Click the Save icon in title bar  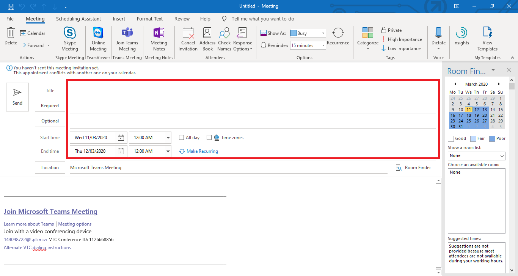click(x=11, y=6)
